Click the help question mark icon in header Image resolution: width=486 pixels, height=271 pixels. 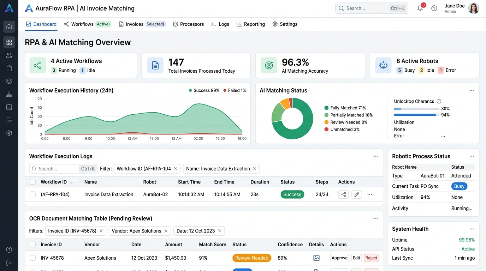(x=434, y=8)
